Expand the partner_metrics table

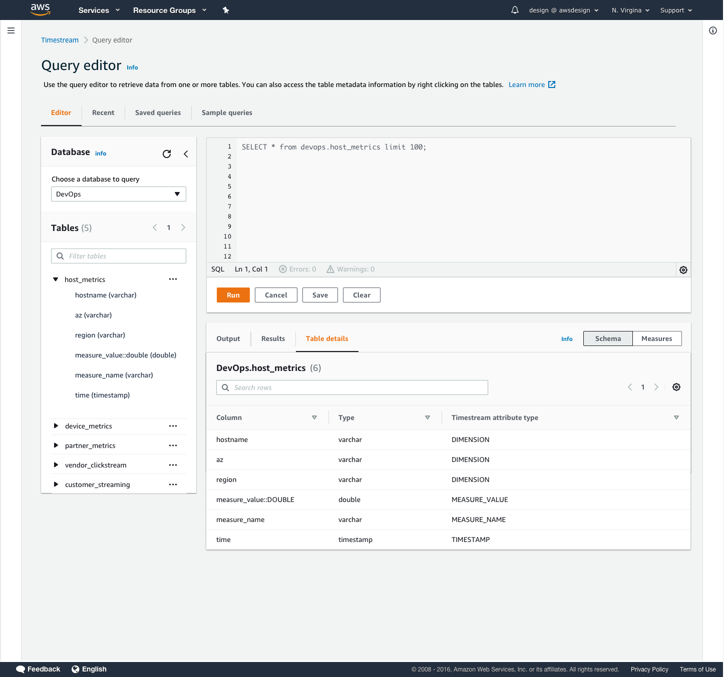(56, 445)
